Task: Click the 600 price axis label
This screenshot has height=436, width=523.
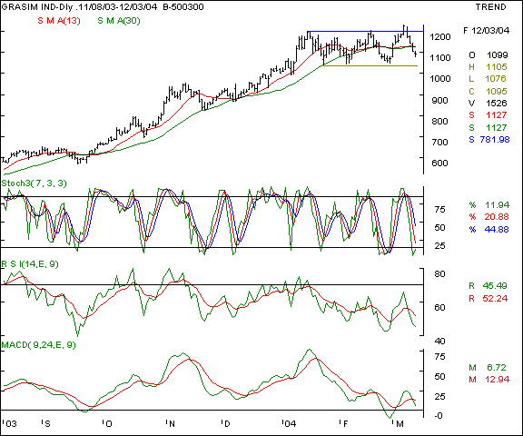Action: tap(440, 163)
